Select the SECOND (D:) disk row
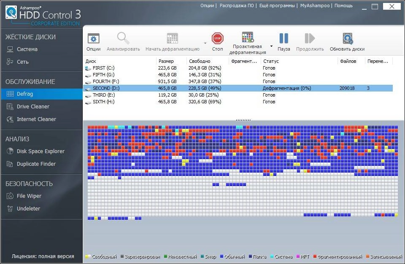The height and width of the screenshot is (264, 405). point(239,88)
